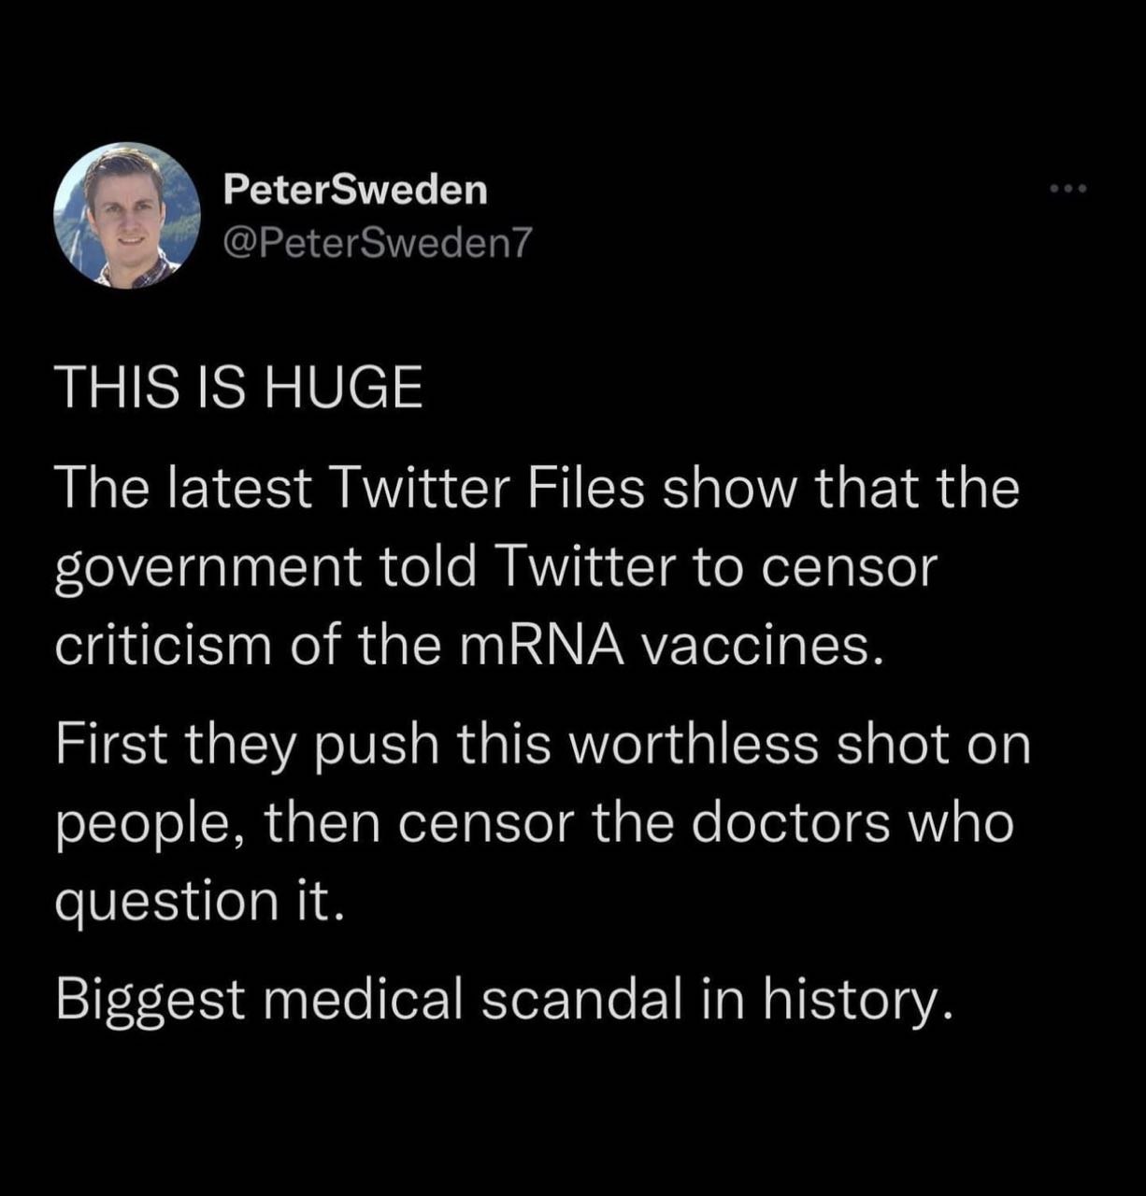This screenshot has width=1146, height=1196.
Task: Click the word government in the tweet
Action: click(x=208, y=569)
